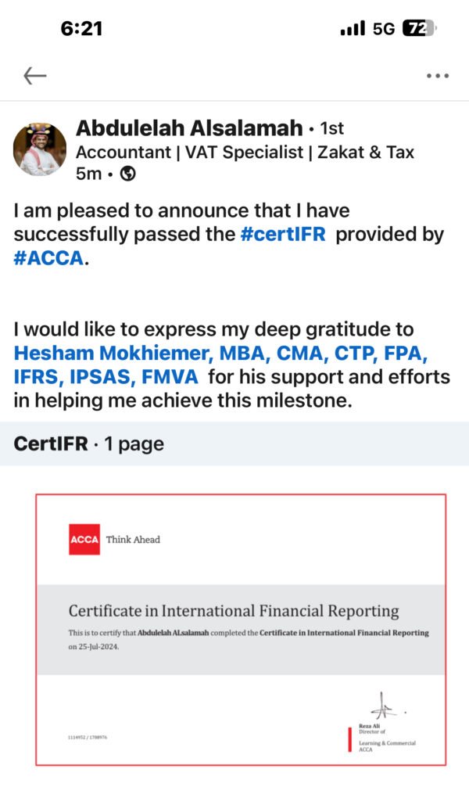Open the #certIFR hashtag
Image resolution: width=469 pixels, height=801 pixels.
[x=285, y=234]
